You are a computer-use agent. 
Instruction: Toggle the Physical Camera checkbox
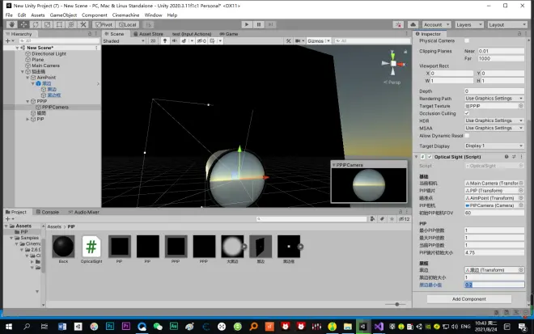click(x=467, y=40)
